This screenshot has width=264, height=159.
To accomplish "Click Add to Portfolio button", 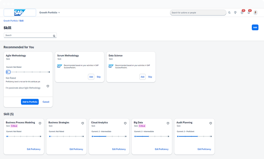I will coord(30,102).
